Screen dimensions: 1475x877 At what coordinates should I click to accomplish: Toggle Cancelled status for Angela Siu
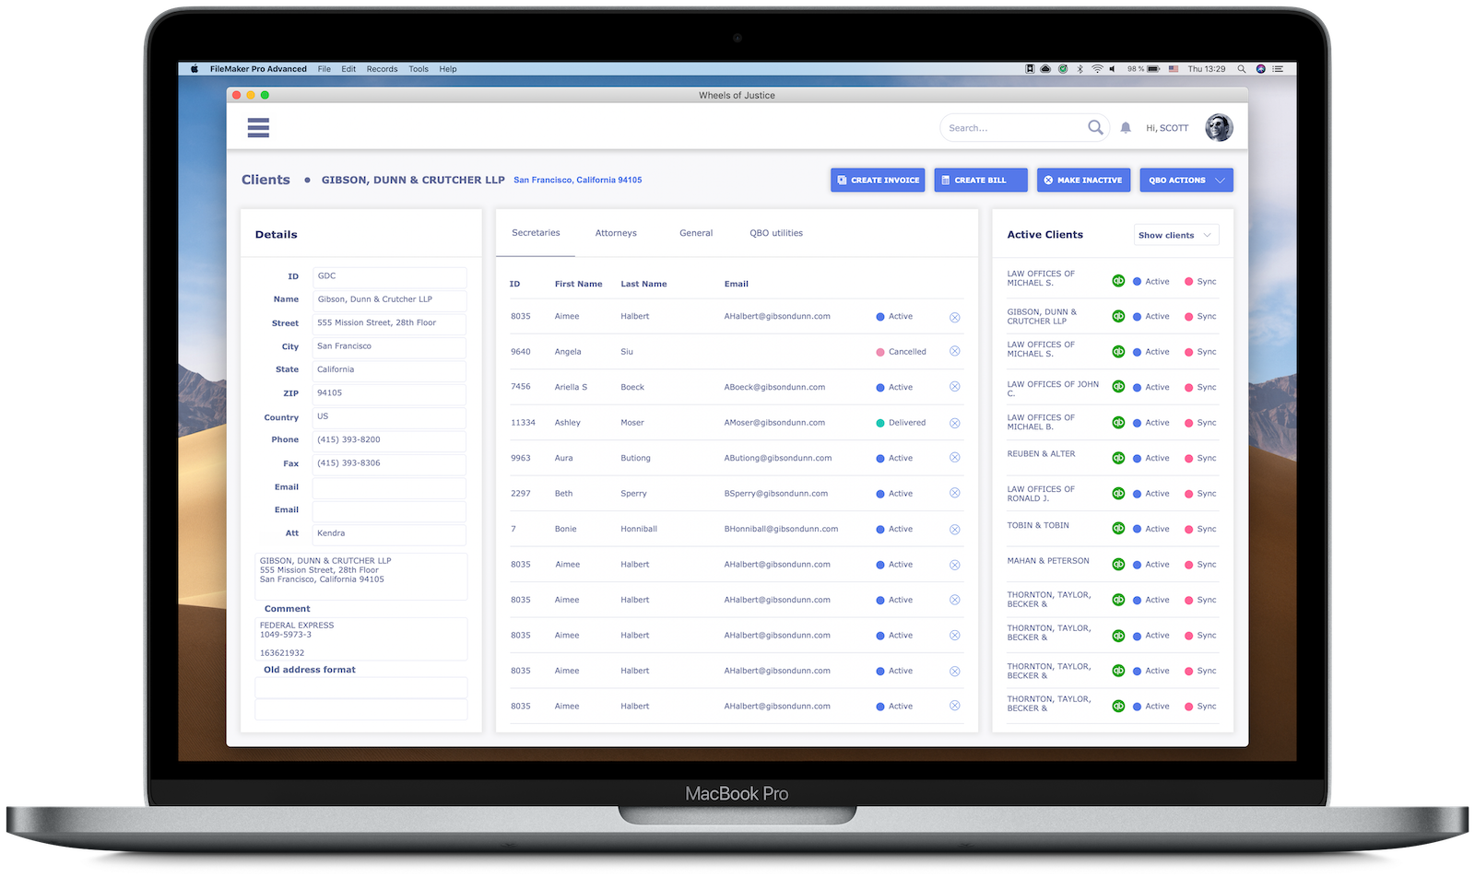[901, 351]
